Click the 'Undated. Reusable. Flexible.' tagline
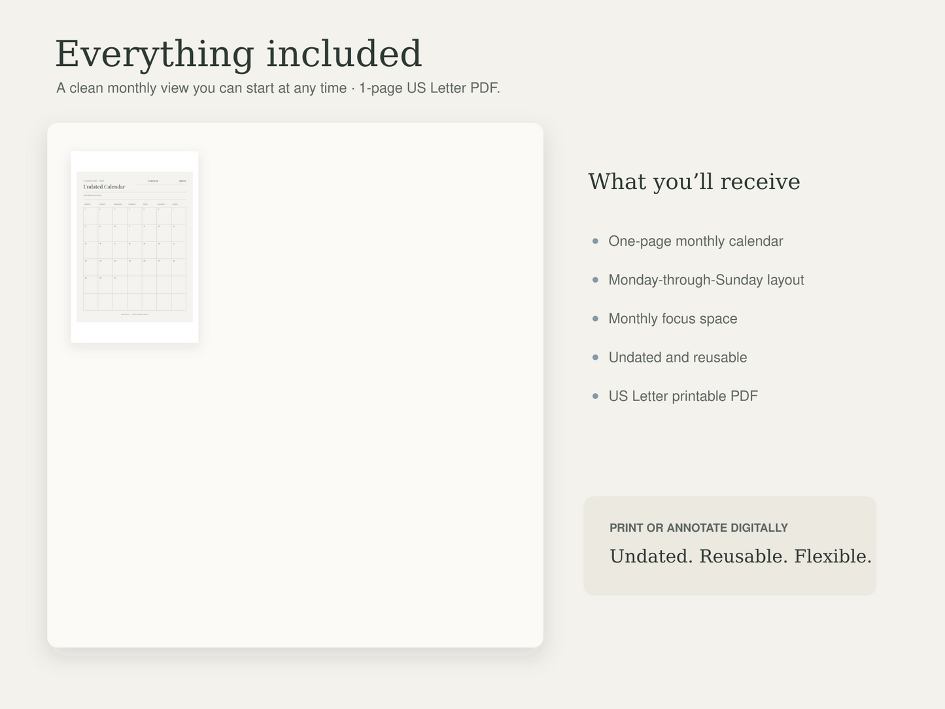Viewport: 945px width, 709px height. (740, 556)
